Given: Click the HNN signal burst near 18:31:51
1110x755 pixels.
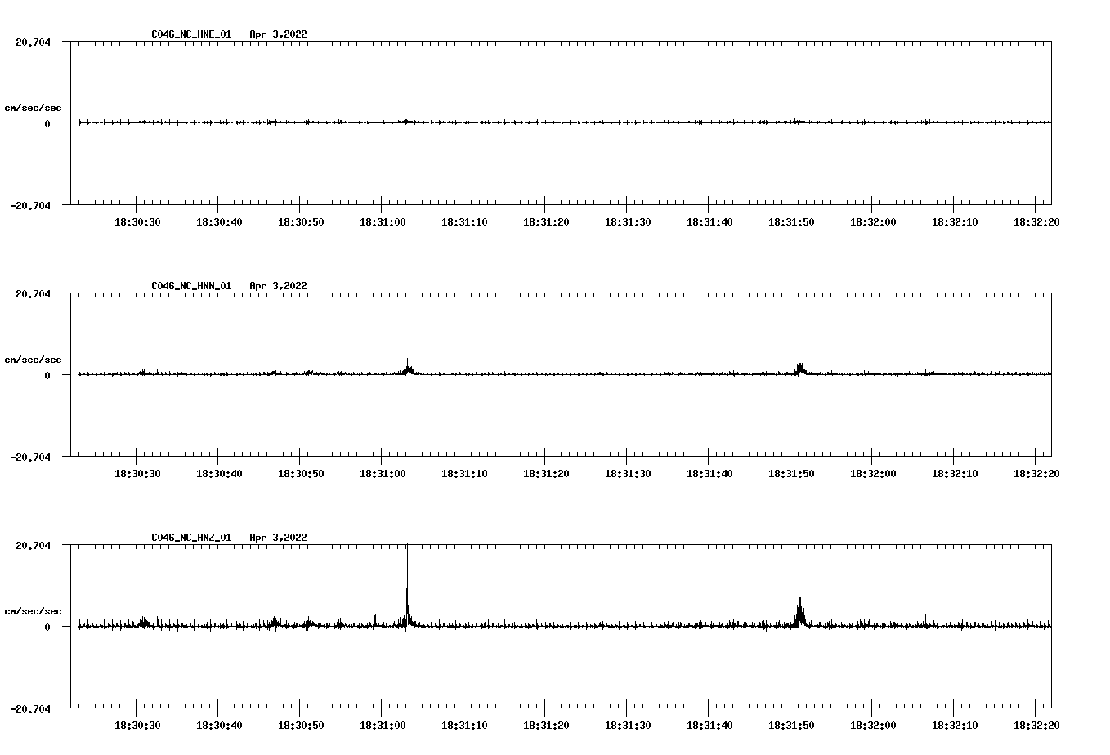Looking at the screenshot, I should [x=800, y=369].
